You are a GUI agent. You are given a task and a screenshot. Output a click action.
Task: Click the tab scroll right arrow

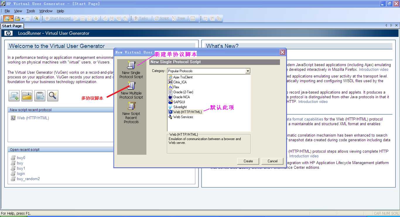[x=392, y=26]
